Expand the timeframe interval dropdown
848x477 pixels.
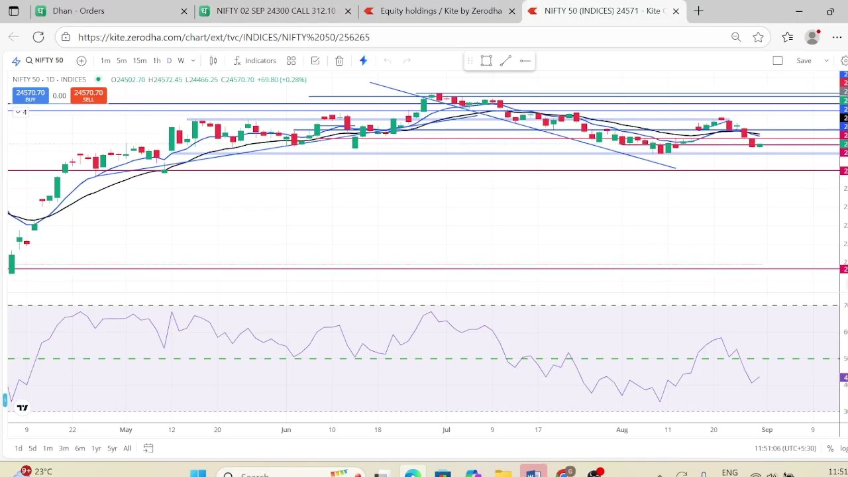click(x=193, y=61)
